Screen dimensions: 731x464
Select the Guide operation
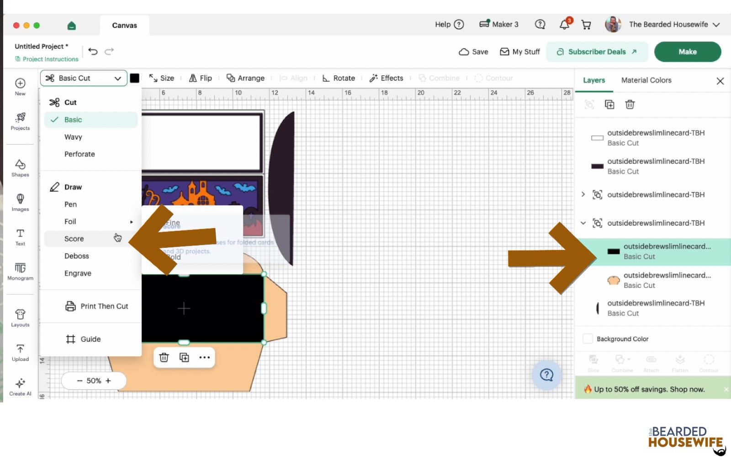pyautogui.click(x=84, y=339)
